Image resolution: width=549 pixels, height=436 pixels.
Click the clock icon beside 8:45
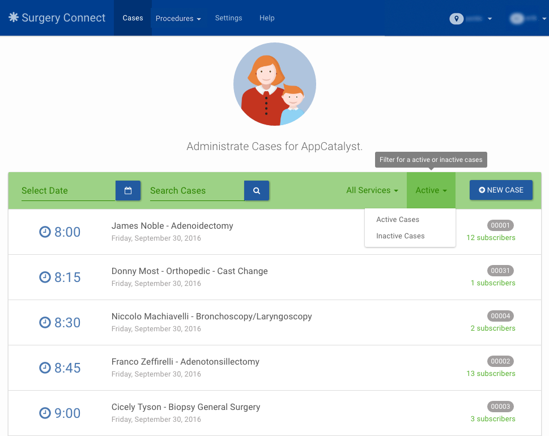45,367
